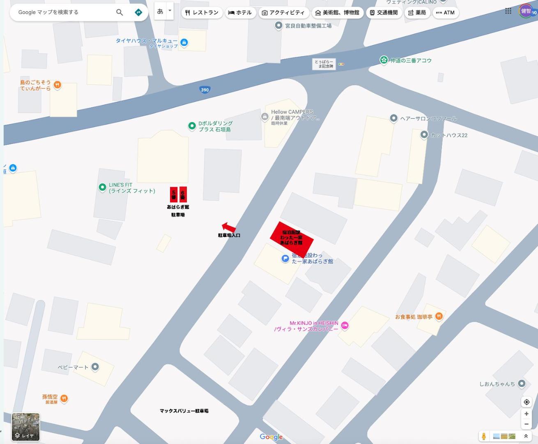Filter by ATM category

click(445, 13)
